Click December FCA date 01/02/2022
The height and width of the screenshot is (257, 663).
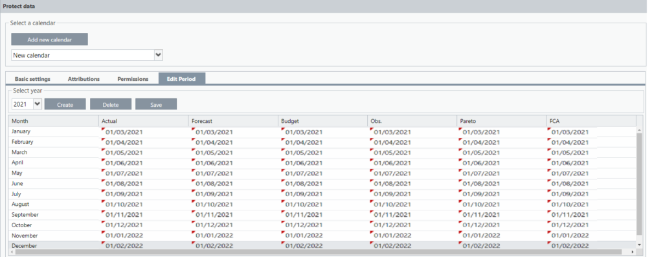point(570,246)
